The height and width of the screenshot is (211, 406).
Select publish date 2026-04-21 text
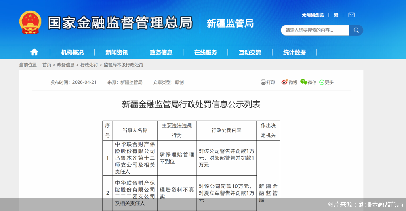(x=84, y=82)
